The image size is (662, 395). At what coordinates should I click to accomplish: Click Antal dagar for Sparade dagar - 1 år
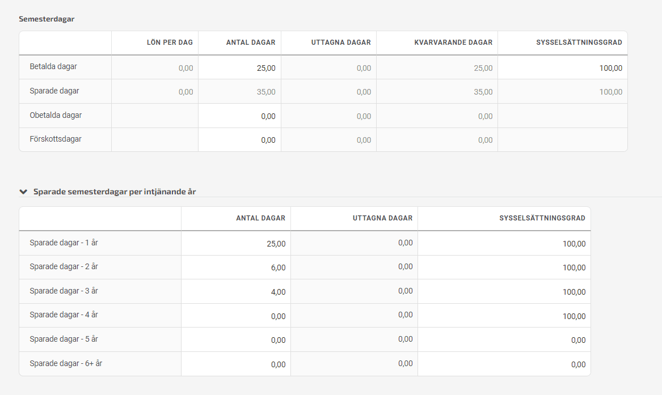click(x=236, y=244)
